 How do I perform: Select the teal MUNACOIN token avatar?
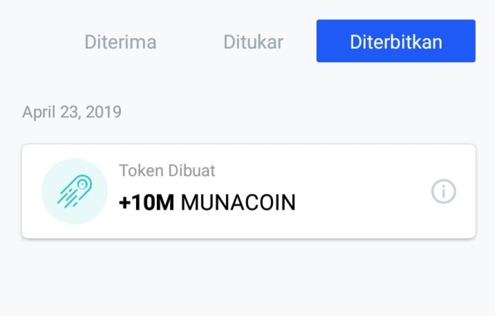point(75,191)
